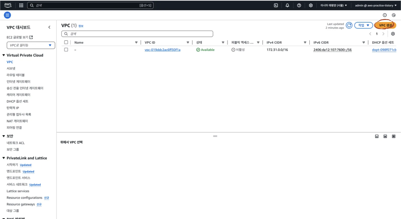
Task: Open the dopt-098f071cb DHCP option link
Action: pyautogui.click(x=384, y=50)
